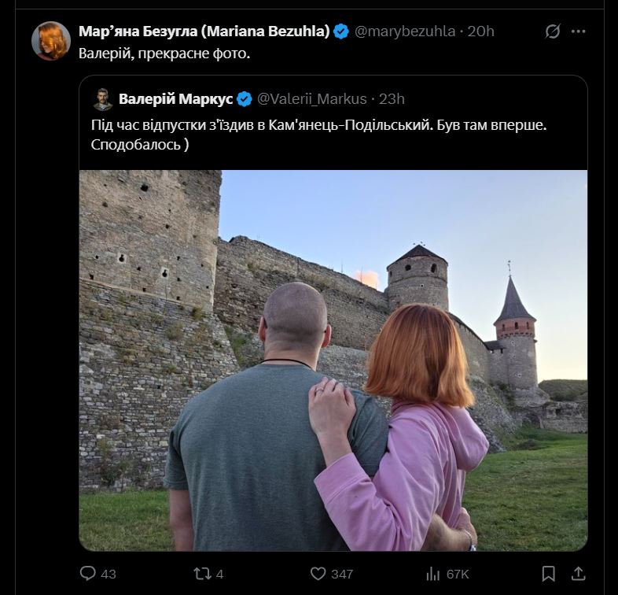Image resolution: width=618 pixels, height=595 pixels.
Task: Click the share post icon
Action: pos(578,574)
